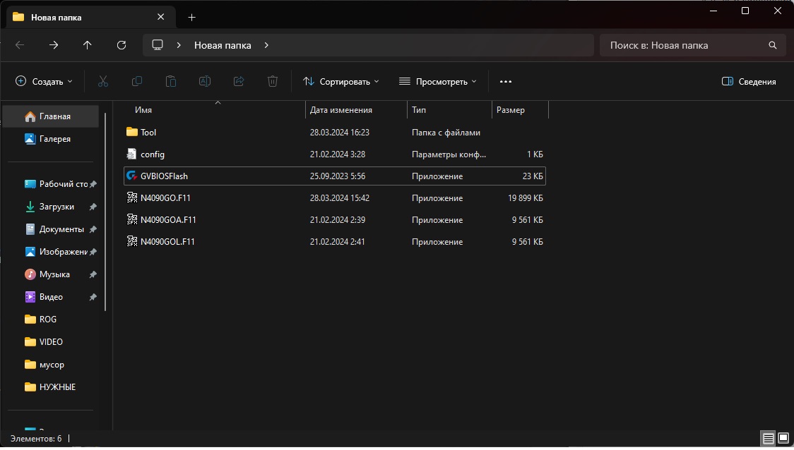Unpin Видео with its pin icon

(93, 298)
